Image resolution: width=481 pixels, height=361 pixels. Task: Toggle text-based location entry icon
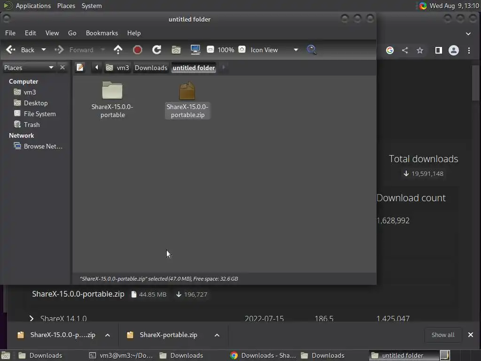coord(80,67)
